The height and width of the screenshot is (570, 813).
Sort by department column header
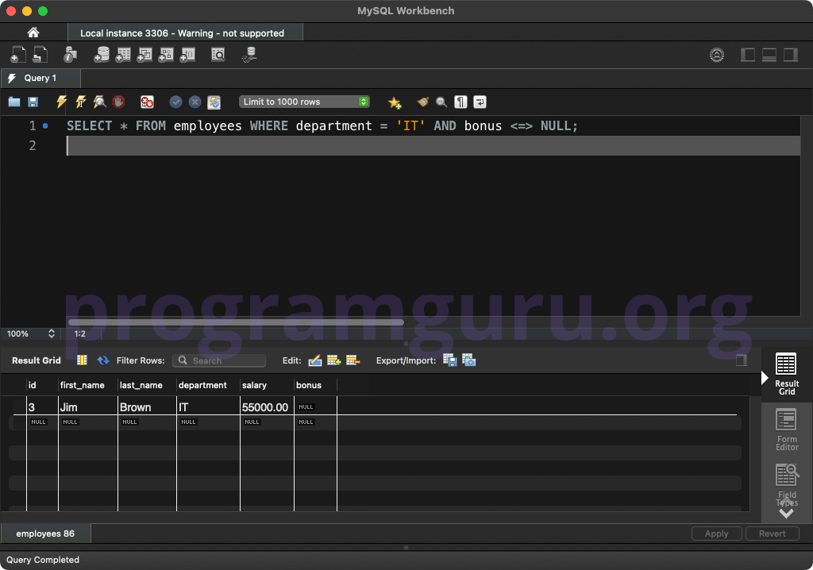pos(202,385)
